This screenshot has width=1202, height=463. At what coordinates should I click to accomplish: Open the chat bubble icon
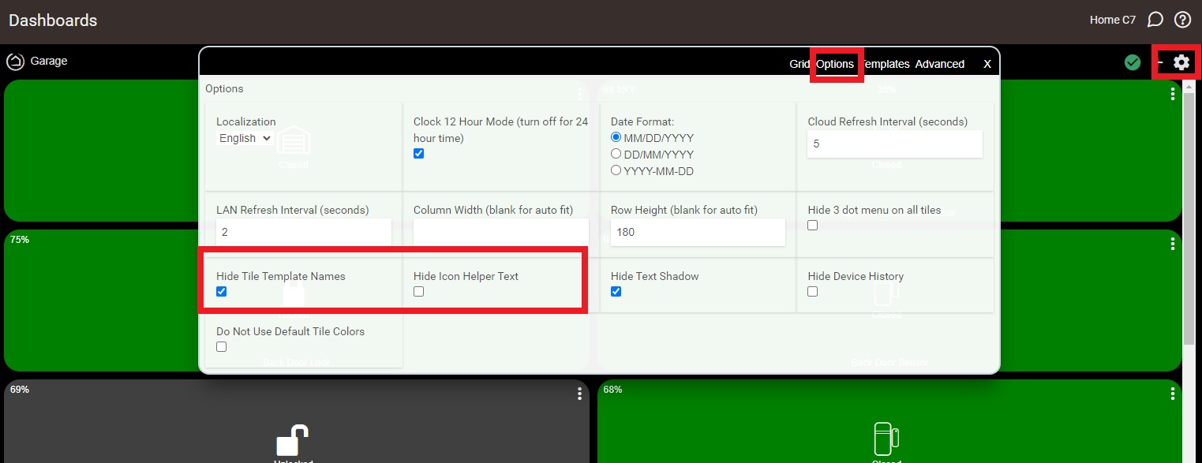coord(1155,20)
